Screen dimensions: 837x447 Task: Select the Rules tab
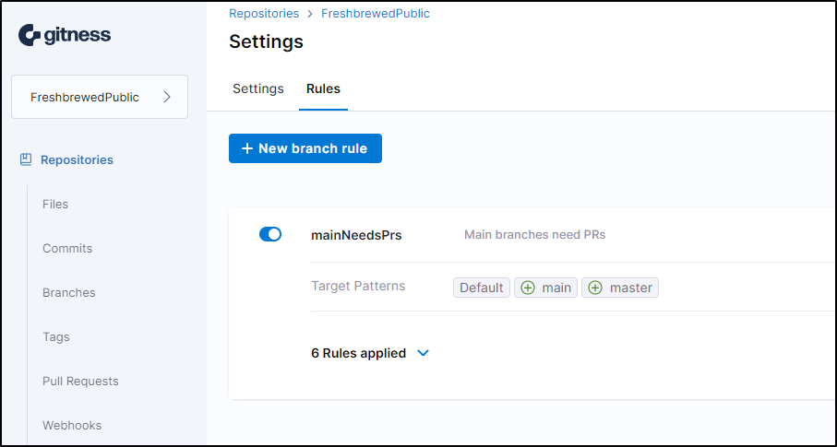click(x=324, y=88)
